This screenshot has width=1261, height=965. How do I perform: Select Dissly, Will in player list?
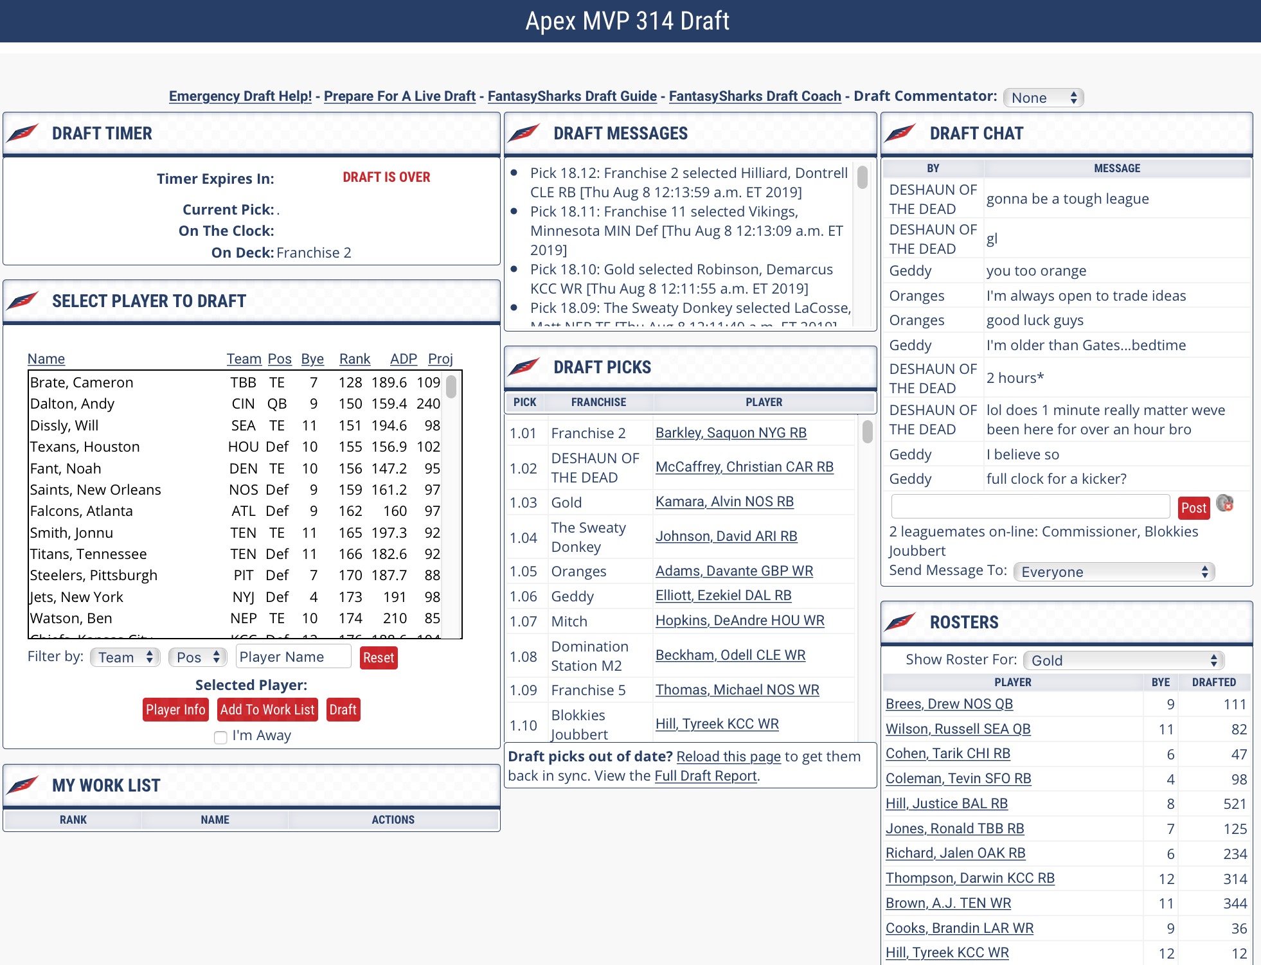pos(235,425)
